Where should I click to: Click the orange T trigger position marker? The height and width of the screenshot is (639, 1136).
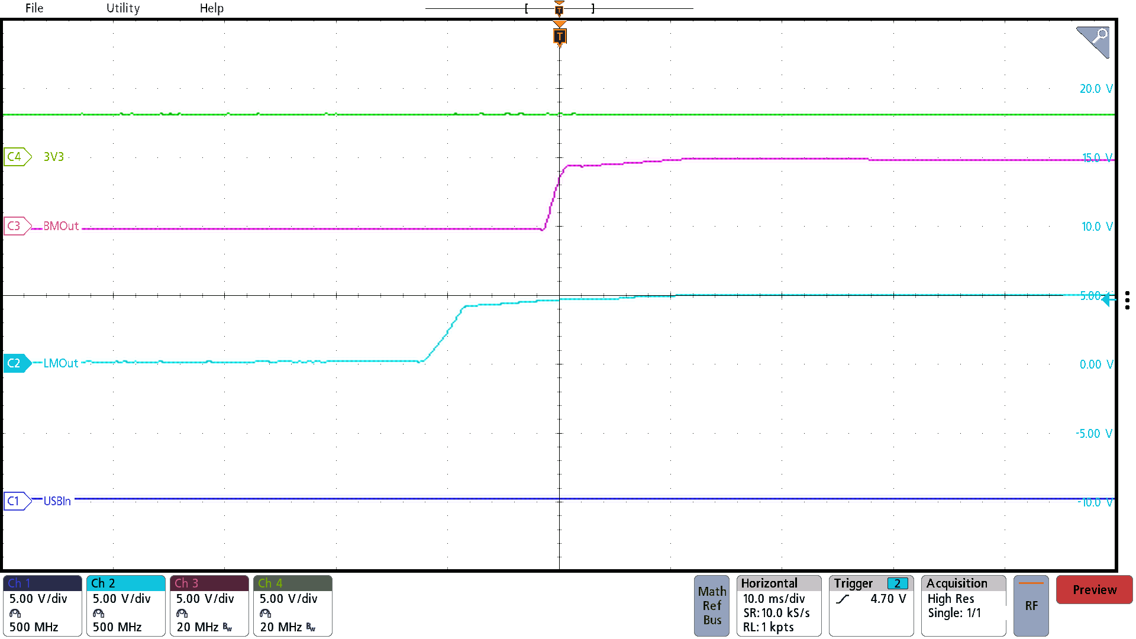559,36
